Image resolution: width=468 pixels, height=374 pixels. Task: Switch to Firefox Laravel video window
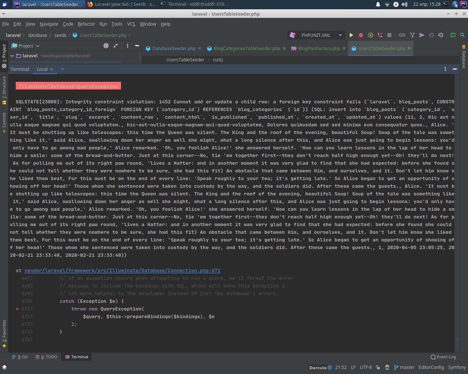[121, 4]
